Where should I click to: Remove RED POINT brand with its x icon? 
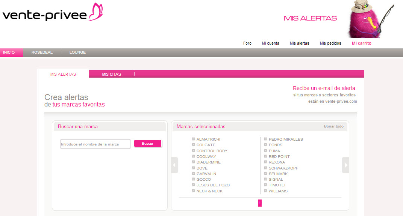[265, 156]
